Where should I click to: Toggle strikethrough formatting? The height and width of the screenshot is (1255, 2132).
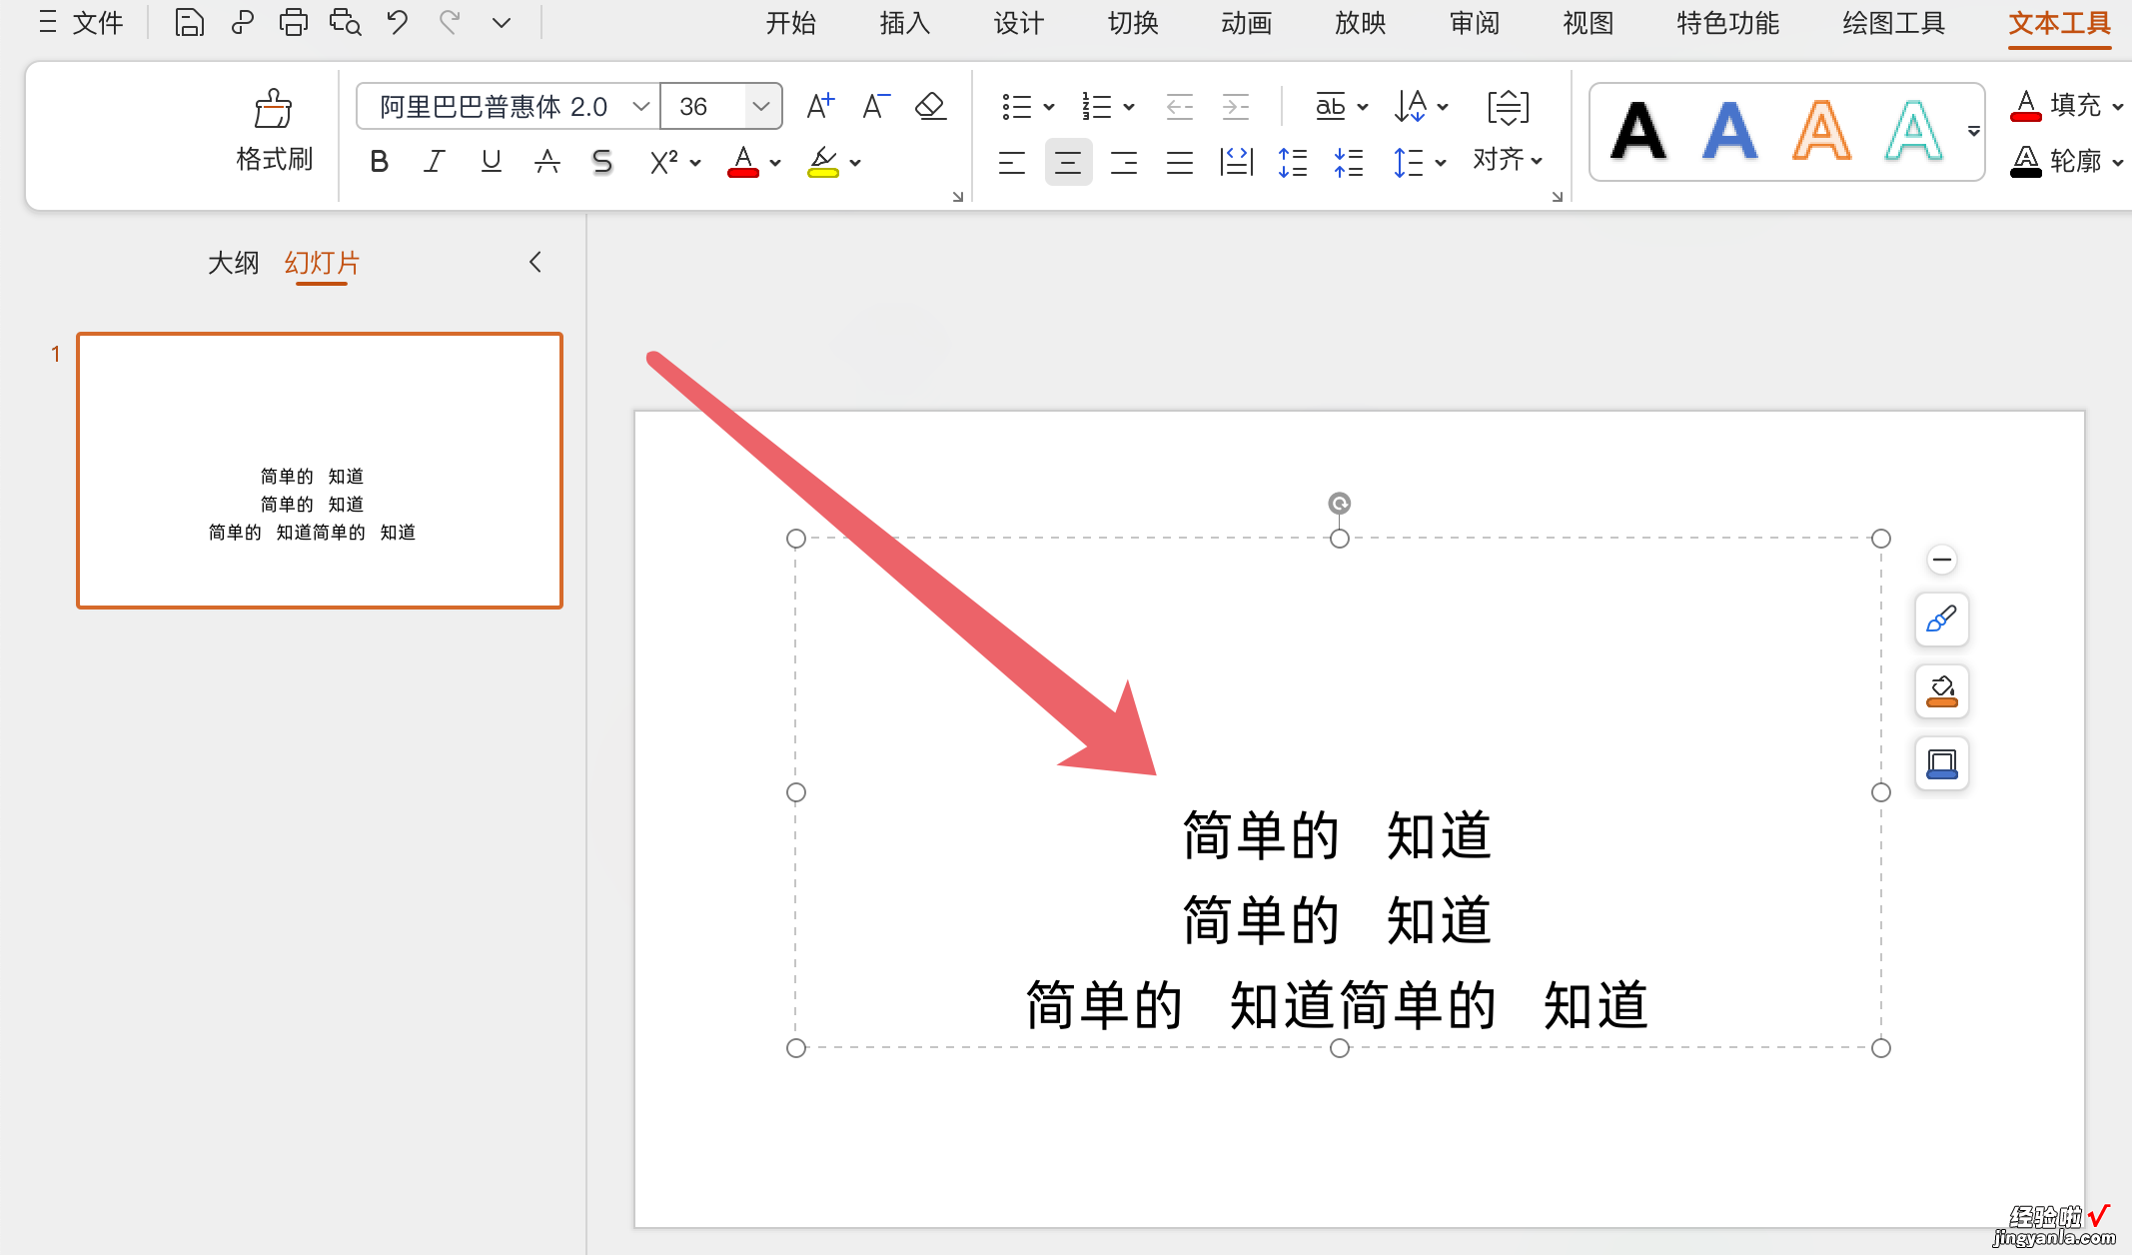tap(546, 161)
